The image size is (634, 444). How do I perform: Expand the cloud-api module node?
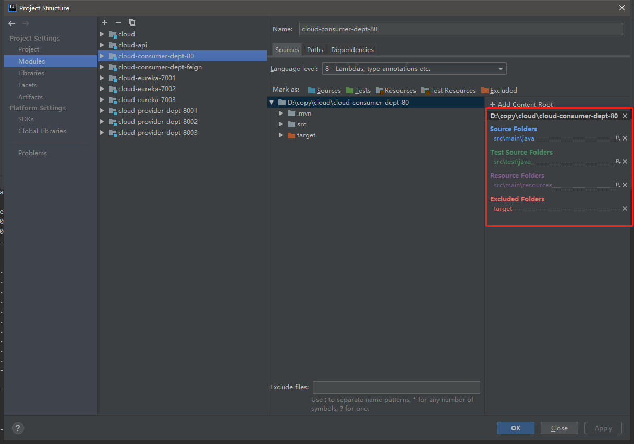[x=102, y=45]
